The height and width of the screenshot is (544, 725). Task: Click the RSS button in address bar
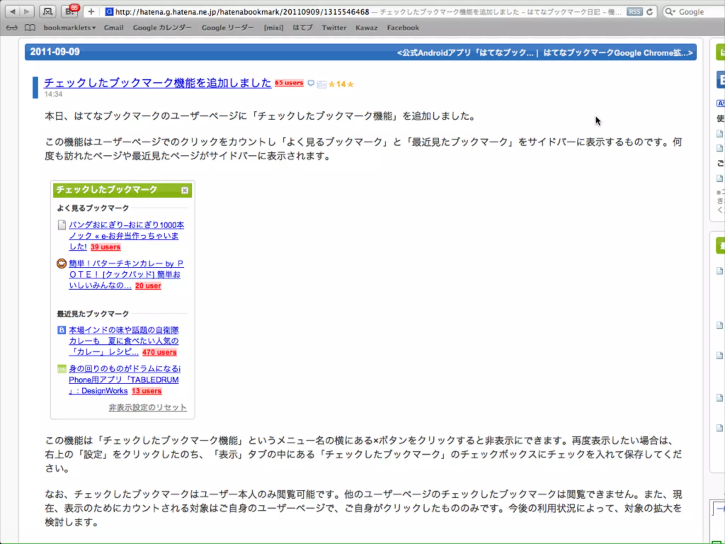[x=634, y=12]
